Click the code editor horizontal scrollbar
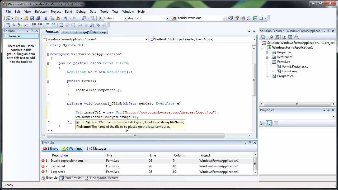Screen dimensions: 338x190 coord(135,135)
